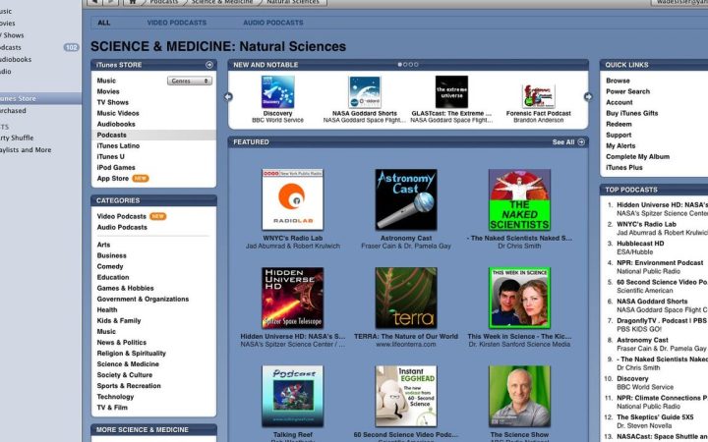Select second page dot in New and Notable

405,65
